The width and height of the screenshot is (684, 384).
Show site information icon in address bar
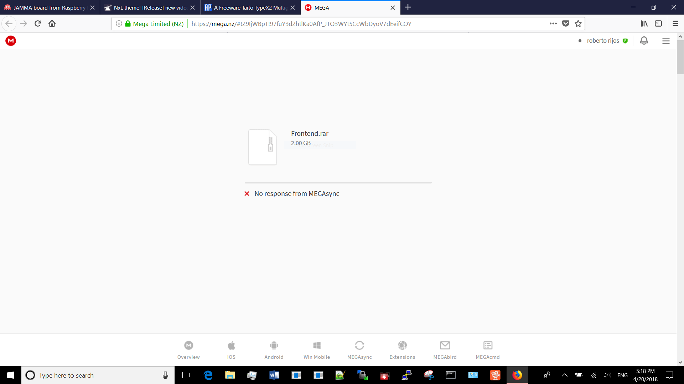(119, 23)
